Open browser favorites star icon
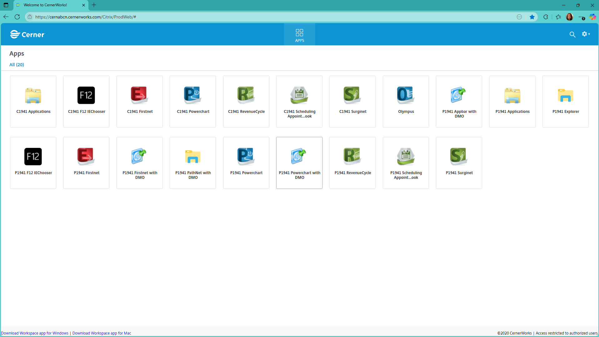The height and width of the screenshot is (337, 599). (x=558, y=17)
